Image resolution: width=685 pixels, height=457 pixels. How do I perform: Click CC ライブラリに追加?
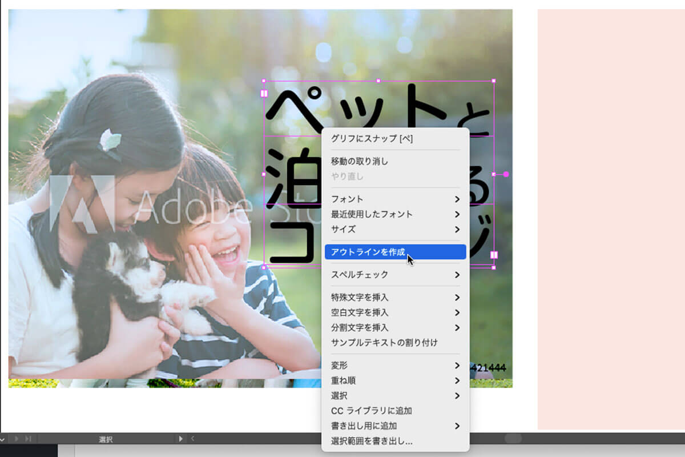[x=371, y=411]
